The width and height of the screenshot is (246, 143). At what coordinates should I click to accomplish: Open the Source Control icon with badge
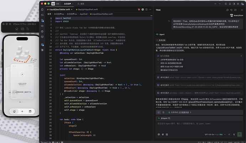click(x=42, y=20)
